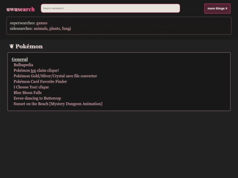This screenshot has height=178, width=238.
Task: Click the General section heading
Action: coord(20,59)
